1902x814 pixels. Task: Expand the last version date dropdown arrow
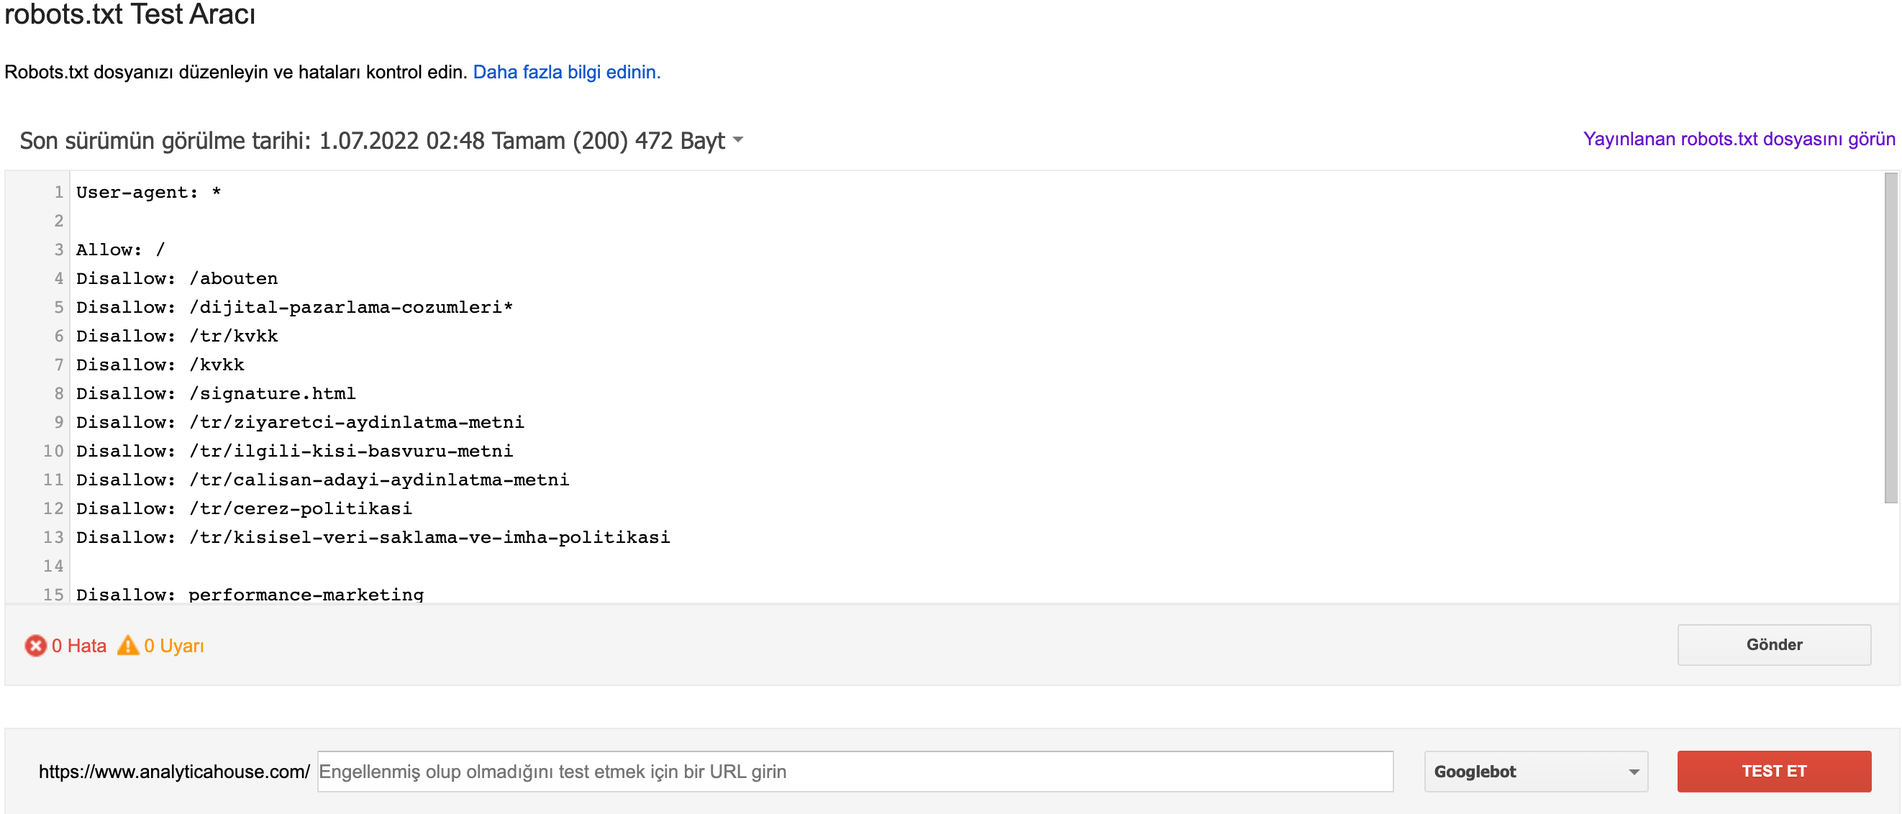click(x=737, y=140)
